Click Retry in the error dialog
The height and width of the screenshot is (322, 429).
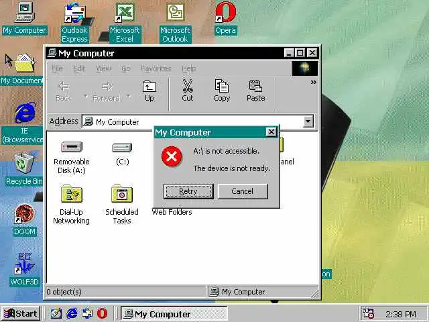tap(188, 191)
